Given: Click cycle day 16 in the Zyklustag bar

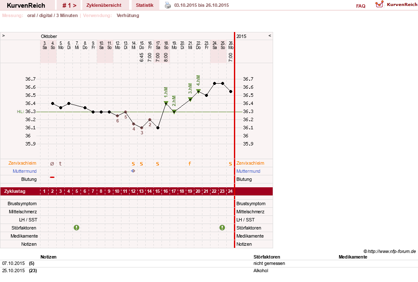Looking at the screenshot, I should (x=166, y=191).
